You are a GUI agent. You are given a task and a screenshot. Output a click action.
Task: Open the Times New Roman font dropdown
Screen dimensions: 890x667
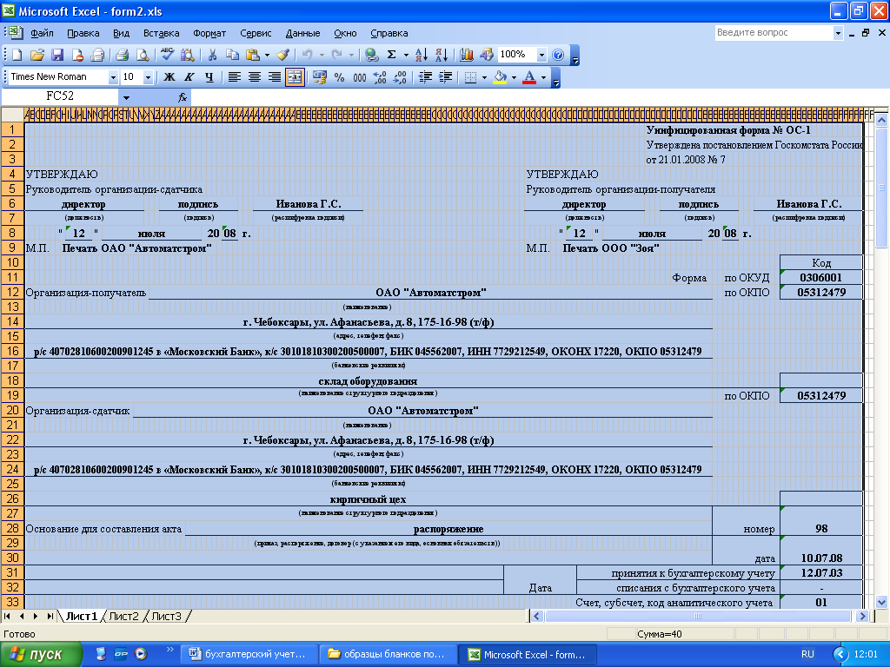click(x=113, y=77)
